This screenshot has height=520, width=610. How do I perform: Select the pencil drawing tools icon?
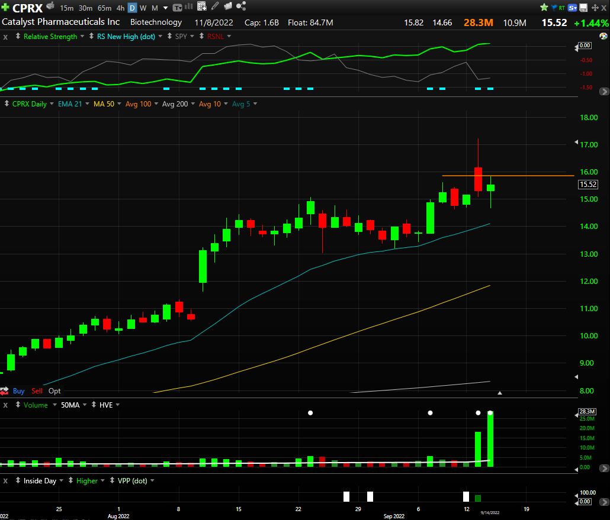pyautogui.click(x=215, y=7)
